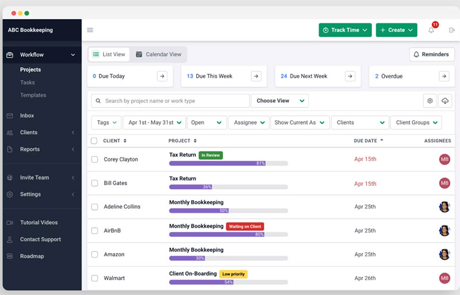The height and width of the screenshot is (295, 460).
Task: Click the 36% progress bar for Bill Gates
Action: pos(228,187)
